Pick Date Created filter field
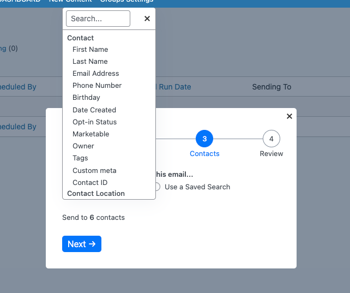The width and height of the screenshot is (350, 293). 94,110
